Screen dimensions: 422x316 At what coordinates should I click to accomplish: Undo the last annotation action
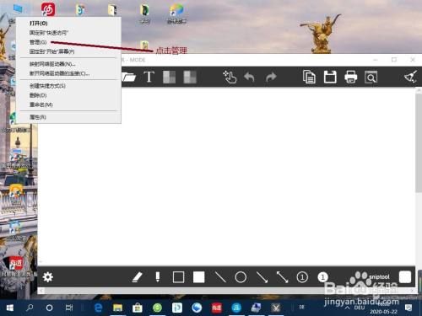[249, 77]
